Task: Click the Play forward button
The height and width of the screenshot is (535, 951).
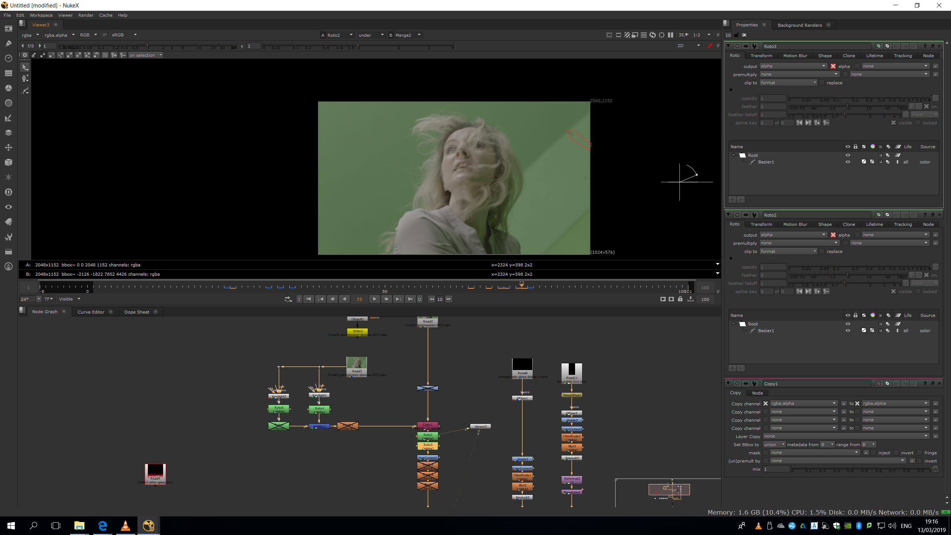Action: (374, 299)
